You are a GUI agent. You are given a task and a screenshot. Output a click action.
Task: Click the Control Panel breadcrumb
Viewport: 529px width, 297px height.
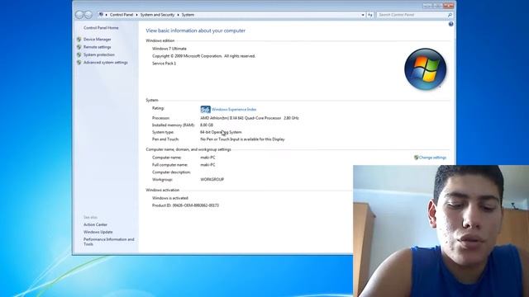(122, 15)
